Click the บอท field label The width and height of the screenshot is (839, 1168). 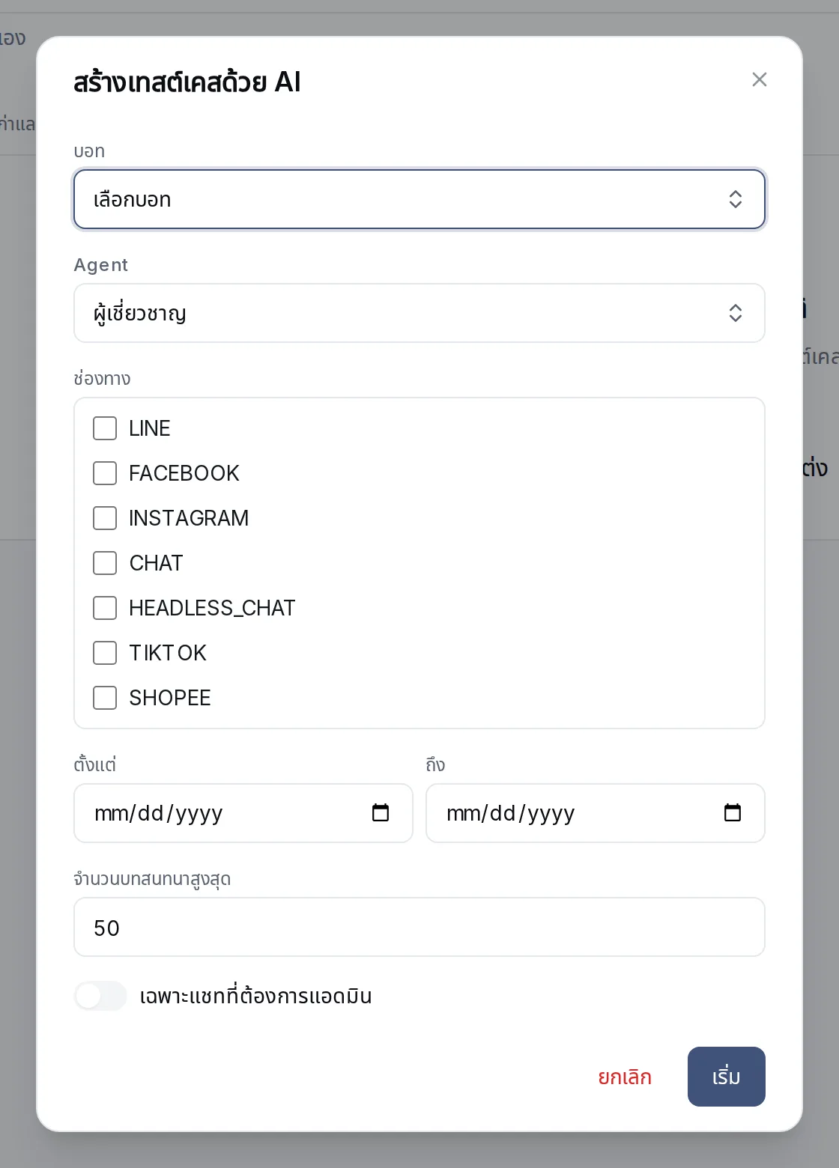click(x=89, y=150)
